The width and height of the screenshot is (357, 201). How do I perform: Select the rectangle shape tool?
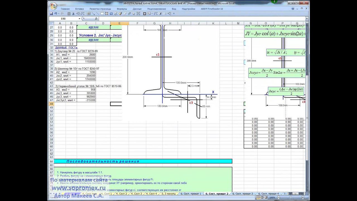coord(102,13)
